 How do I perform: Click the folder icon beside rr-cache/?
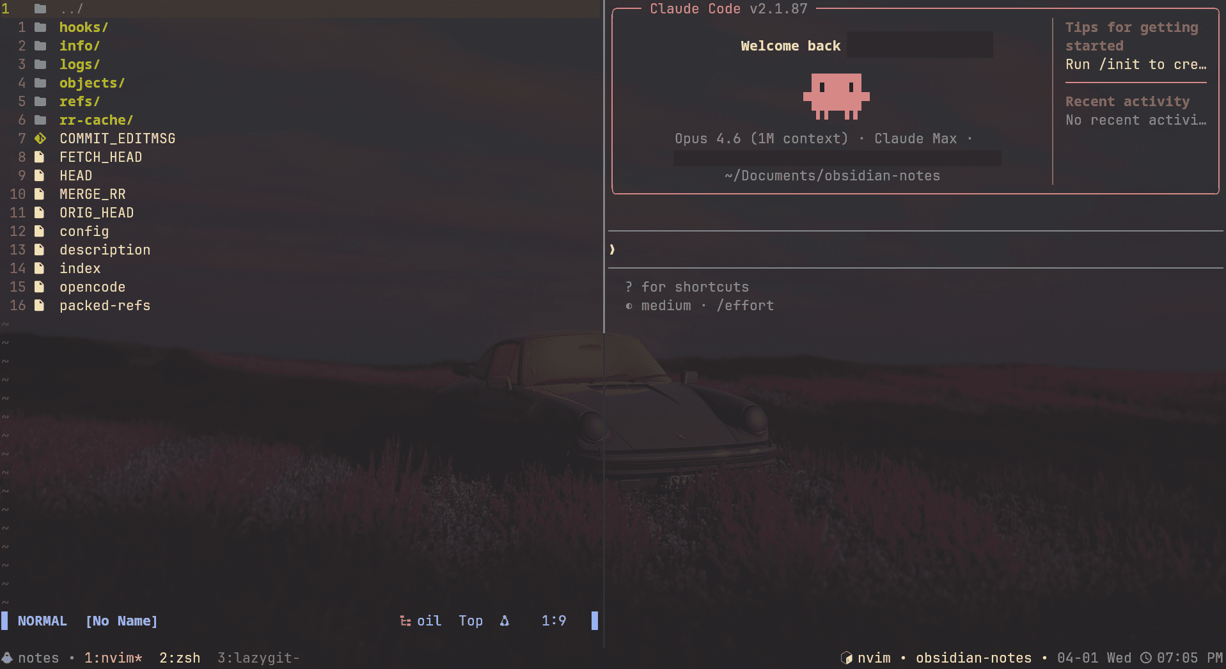pyautogui.click(x=40, y=120)
